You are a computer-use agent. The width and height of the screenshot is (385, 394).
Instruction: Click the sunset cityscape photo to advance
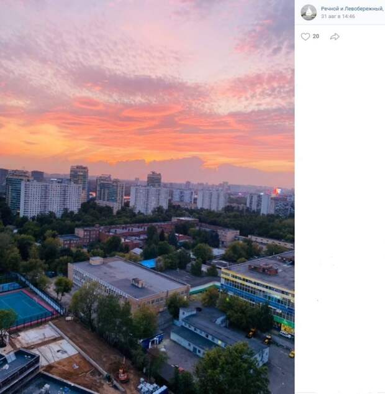[147, 197]
